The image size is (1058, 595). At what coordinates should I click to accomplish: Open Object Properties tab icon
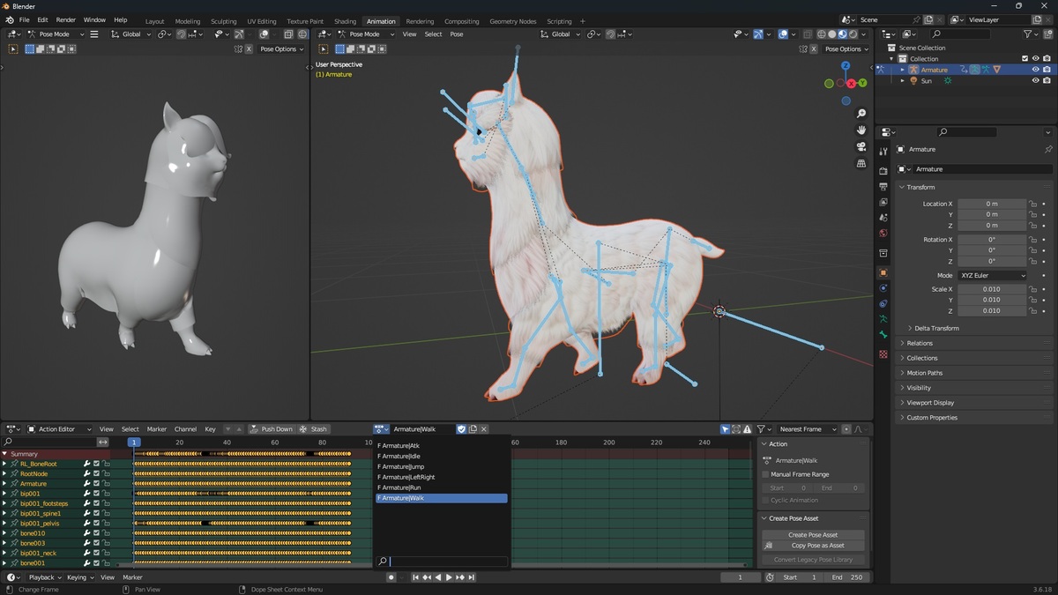[x=883, y=272]
